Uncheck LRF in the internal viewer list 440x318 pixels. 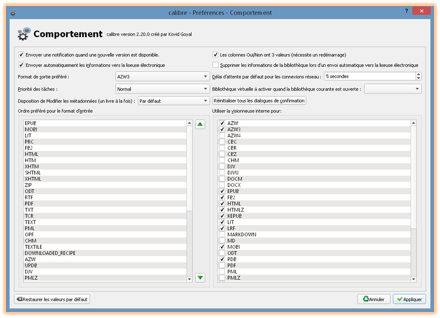[x=222, y=228]
